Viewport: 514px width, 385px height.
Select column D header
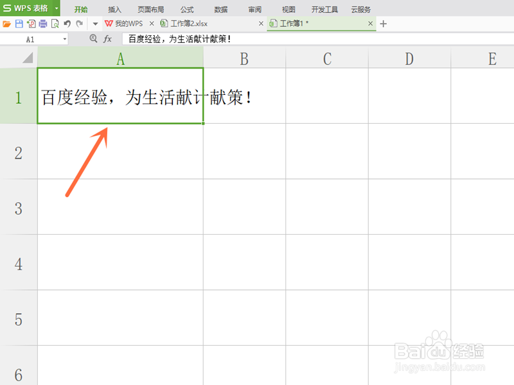(x=409, y=58)
